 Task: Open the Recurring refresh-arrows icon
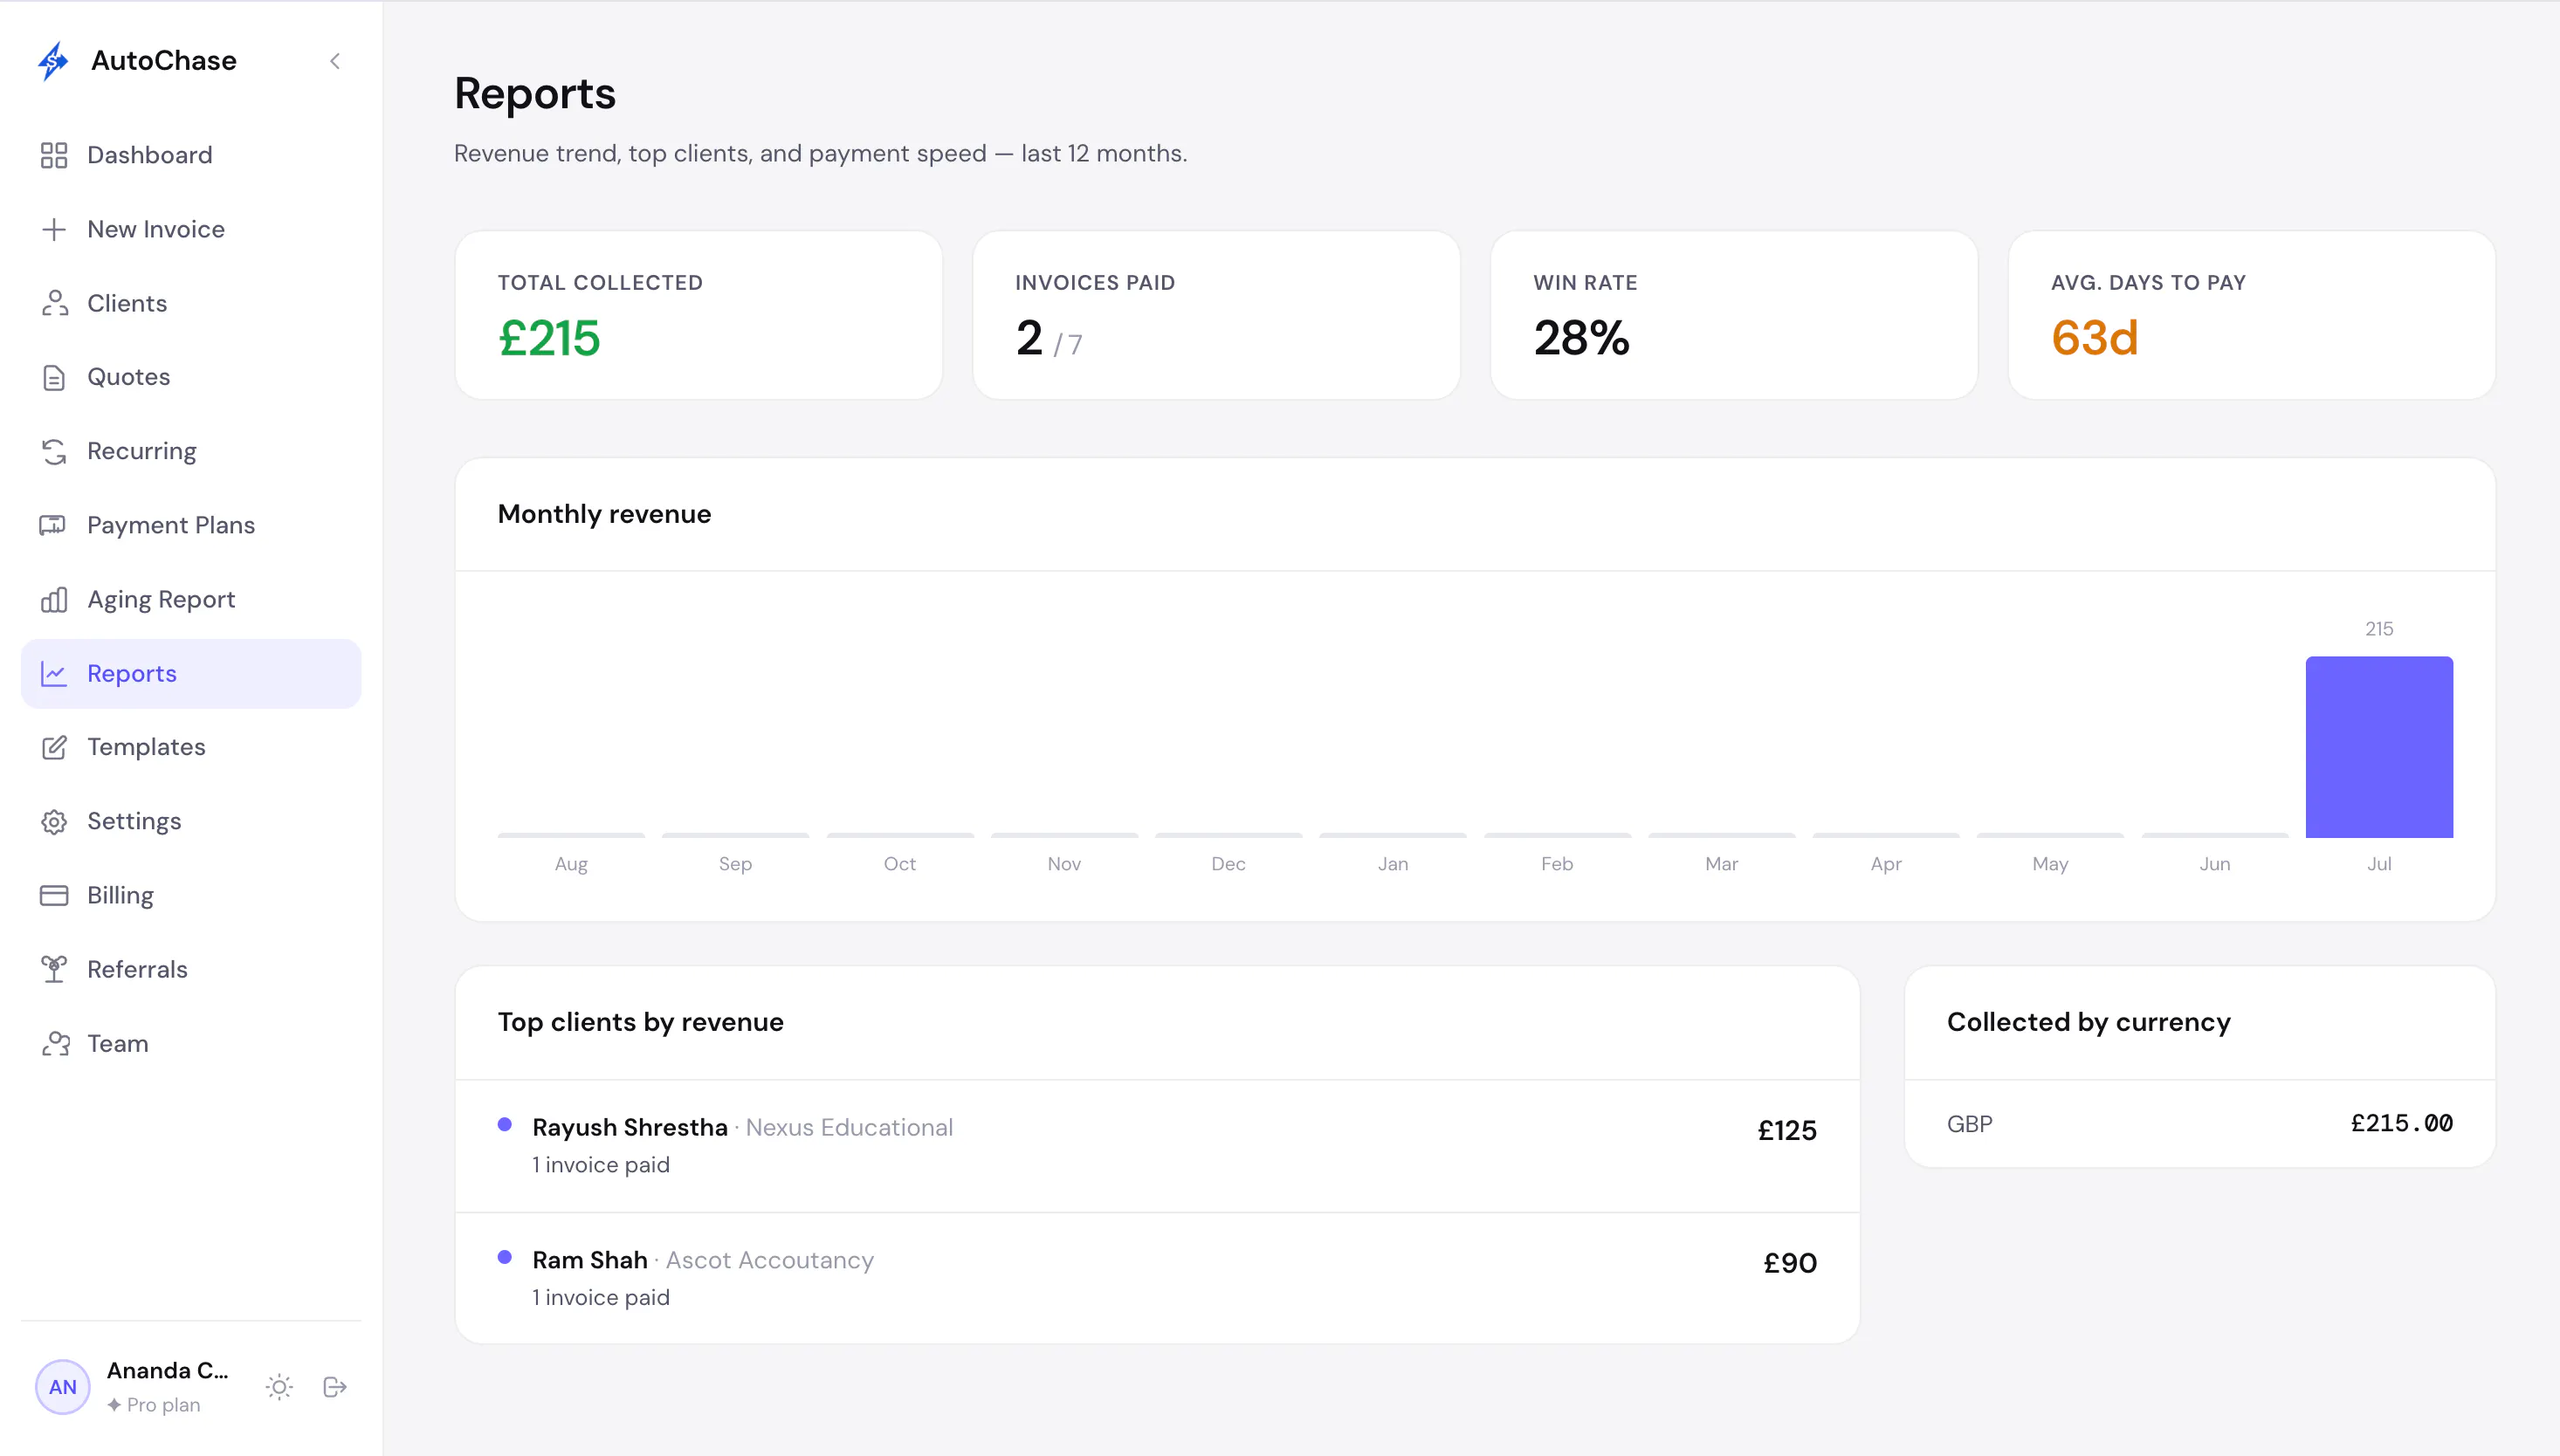tap(54, 451)
